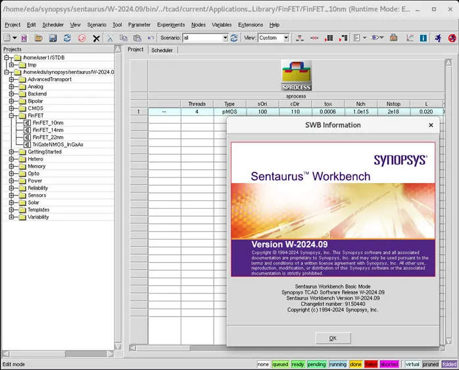Viewport: 459px width, 370px height.
Task: Open the Scheduler menu in the menu bar
Action: tap(53, 25)
